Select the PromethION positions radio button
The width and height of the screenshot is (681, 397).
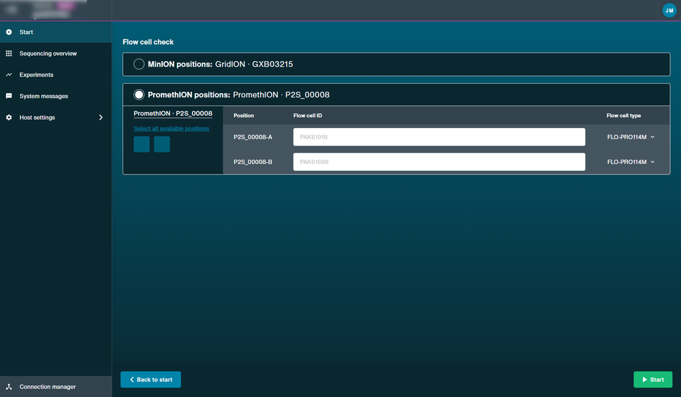click(x=139, y=94)
